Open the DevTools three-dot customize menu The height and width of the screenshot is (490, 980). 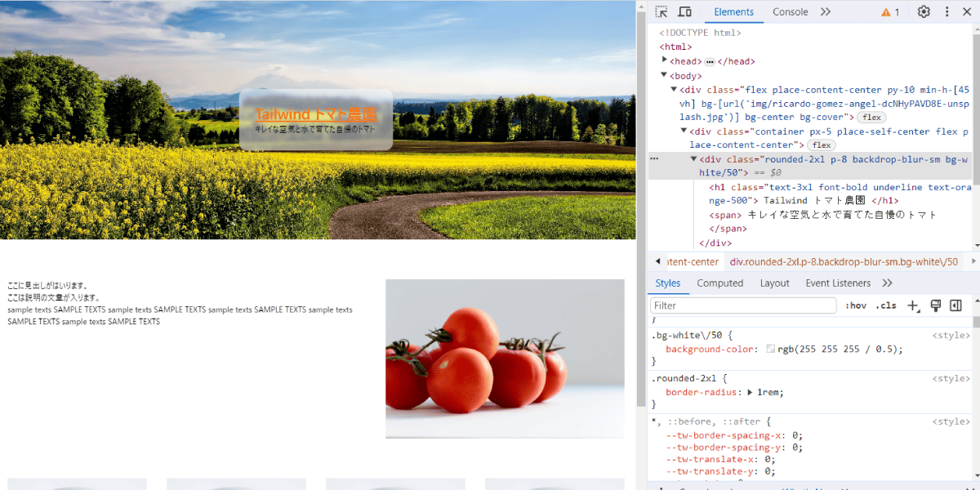pos(947,12)
